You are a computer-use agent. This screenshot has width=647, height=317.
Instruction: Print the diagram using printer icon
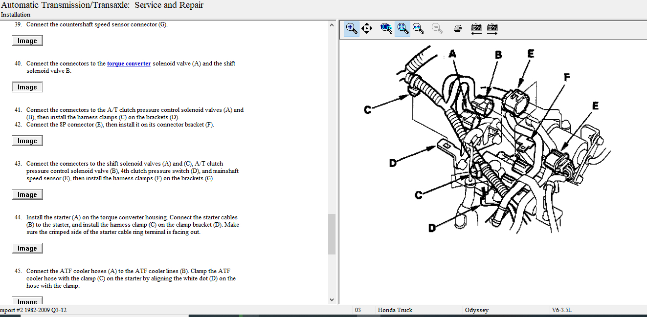458,28
